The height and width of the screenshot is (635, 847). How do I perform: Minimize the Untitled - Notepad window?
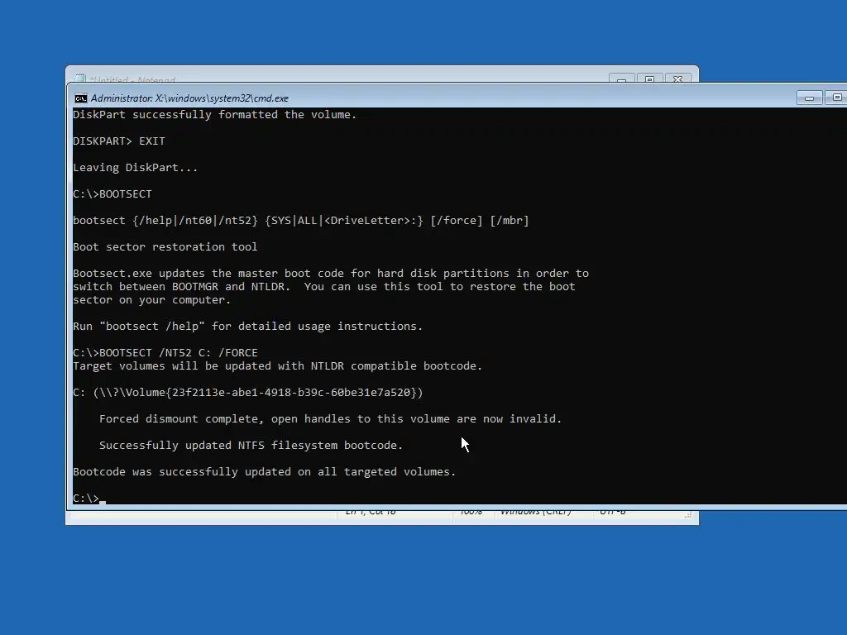point(622,79)
